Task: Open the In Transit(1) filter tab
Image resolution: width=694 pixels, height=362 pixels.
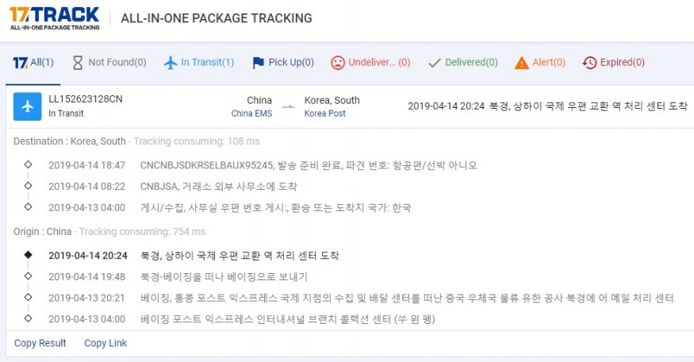Action: point(199,63)
